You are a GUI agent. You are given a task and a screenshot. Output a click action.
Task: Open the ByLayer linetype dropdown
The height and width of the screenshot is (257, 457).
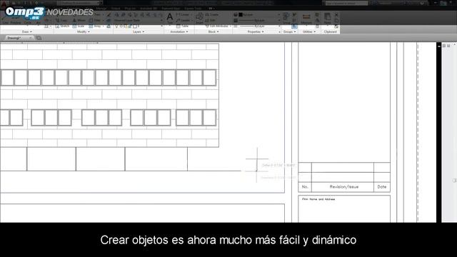click(x=259, y=26)
